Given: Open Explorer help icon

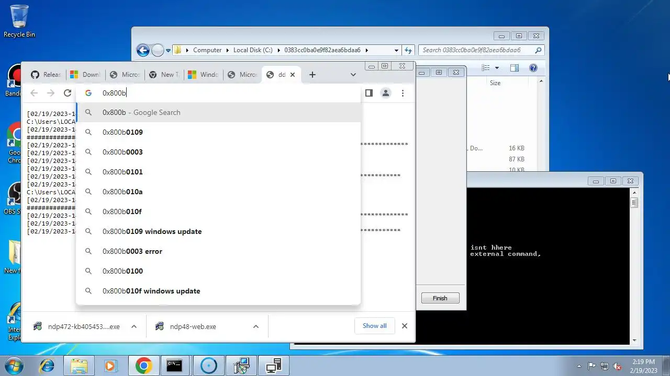Looking at the screenshot, I should [533, 68].
